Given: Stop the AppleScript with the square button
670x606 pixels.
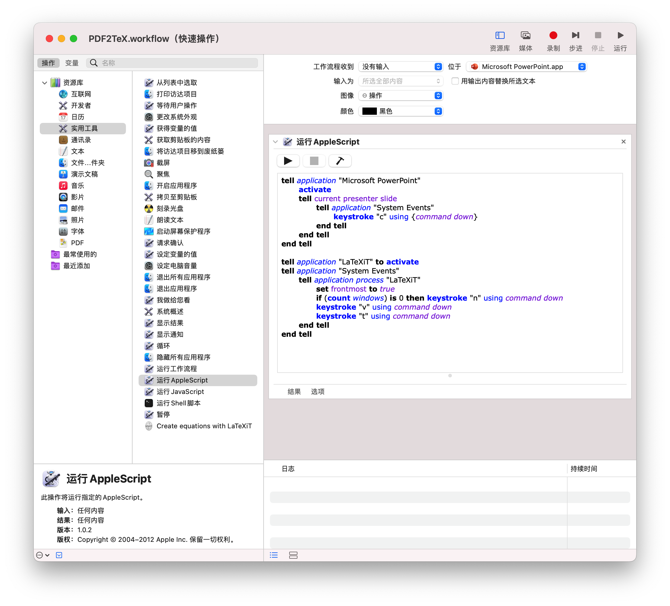Looking at the screenshot, I should pos(314,161).
